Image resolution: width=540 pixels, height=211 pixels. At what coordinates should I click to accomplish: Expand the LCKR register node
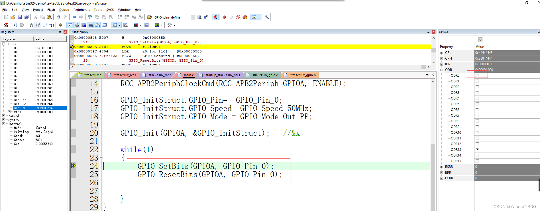click(x=442, y=178)
